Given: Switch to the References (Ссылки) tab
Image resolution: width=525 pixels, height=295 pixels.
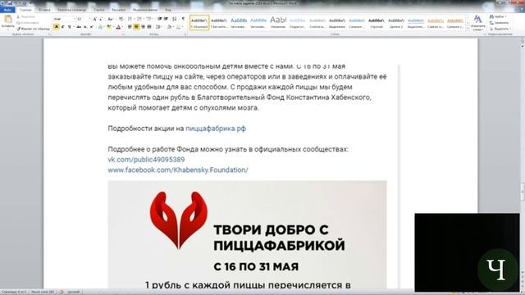Looking at the screenshot, I should click(98, 10).
